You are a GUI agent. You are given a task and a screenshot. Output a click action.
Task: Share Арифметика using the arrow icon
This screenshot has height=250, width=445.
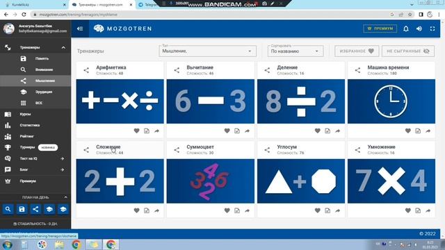pyautogui.click(x=156, y=131)
